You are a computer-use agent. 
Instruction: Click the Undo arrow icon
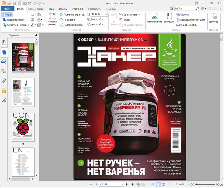coord(35,3)
